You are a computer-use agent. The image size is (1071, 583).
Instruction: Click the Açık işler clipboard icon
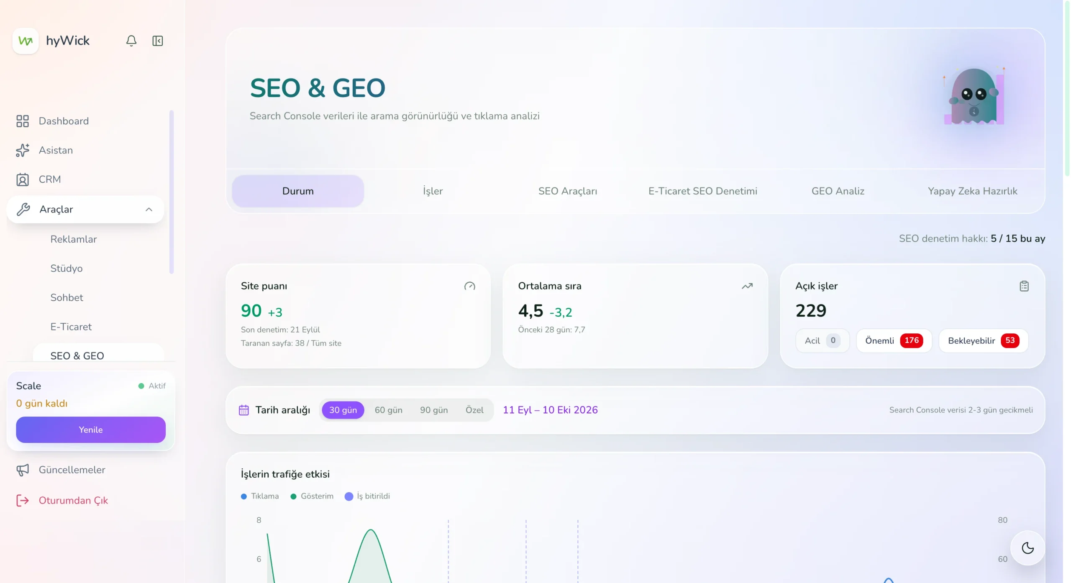(1024, 286)
